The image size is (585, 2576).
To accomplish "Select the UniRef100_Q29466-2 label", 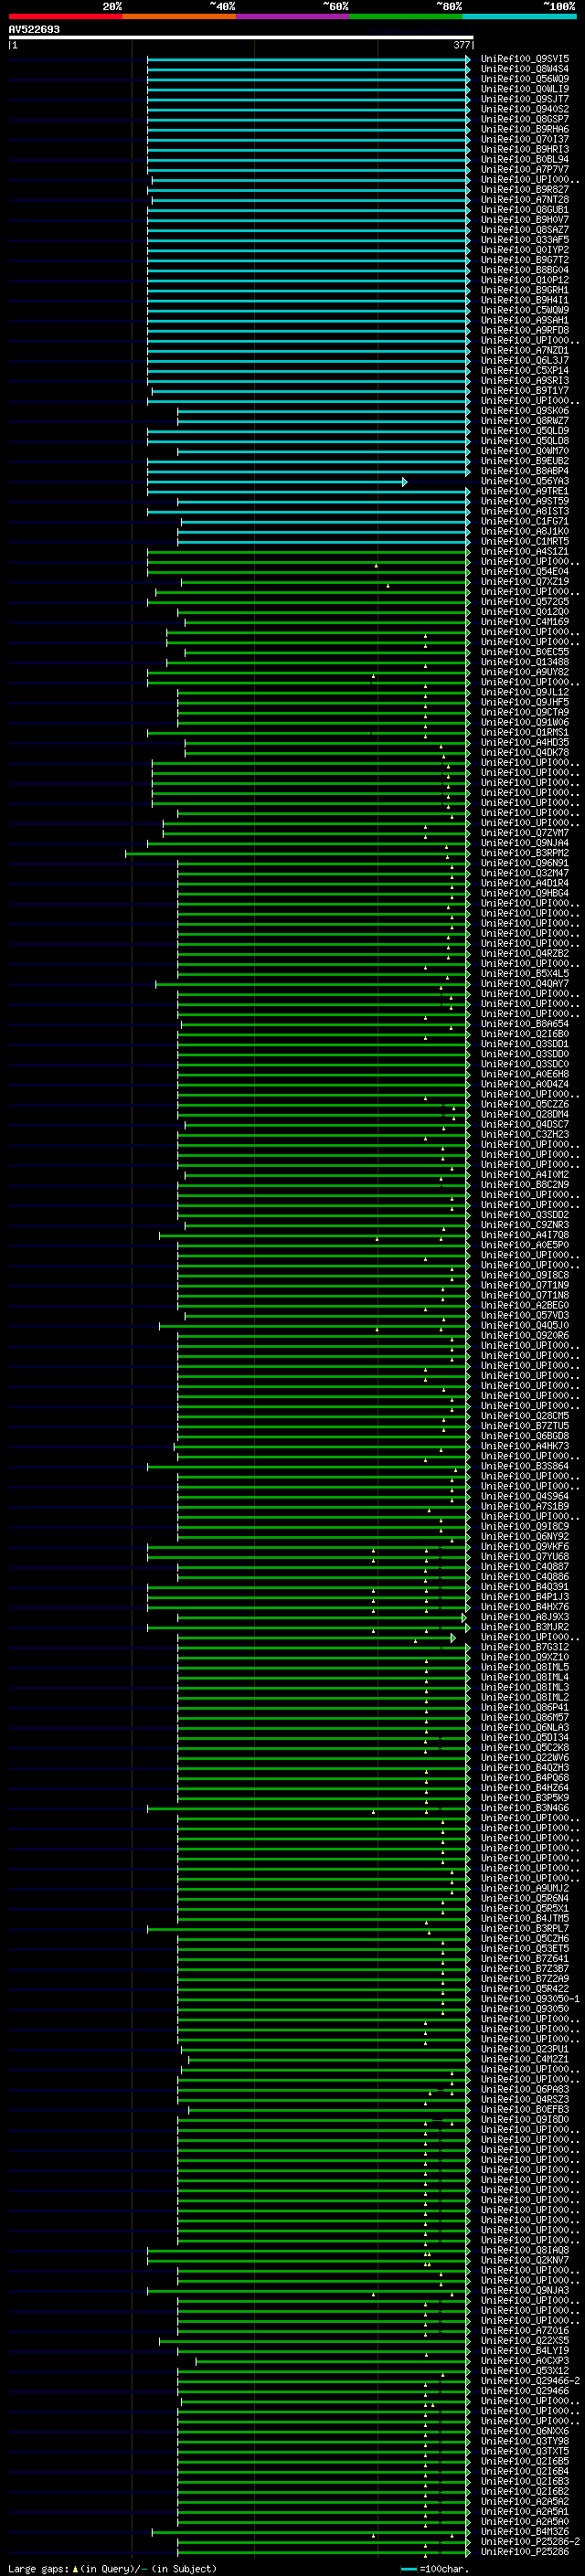I will click(x=530, y=2381).
